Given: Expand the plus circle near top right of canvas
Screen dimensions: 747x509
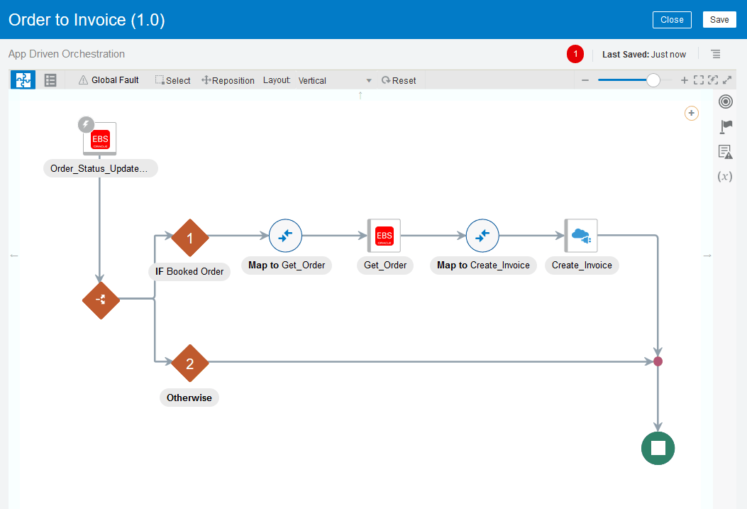Looking at the screenshot, I should 691,113.
